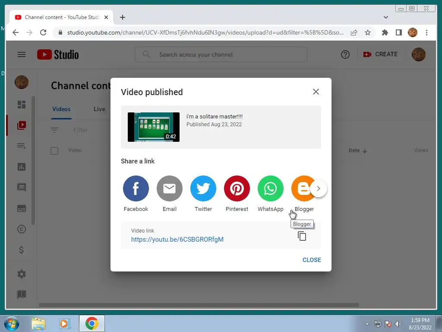Image resolution: width=442 pixels, height=332 pixels.
Task: Switch to the Videos tab
Action: pos(61,109)
